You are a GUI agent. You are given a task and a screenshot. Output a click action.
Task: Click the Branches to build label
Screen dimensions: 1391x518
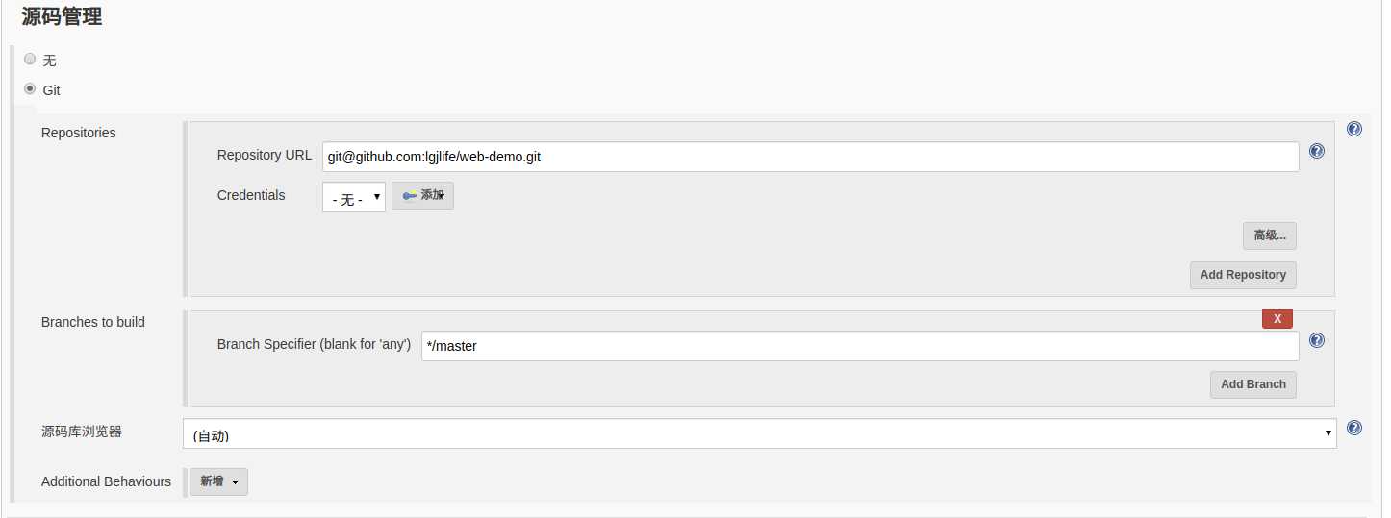pyautogui.click(x=93, y=322)
